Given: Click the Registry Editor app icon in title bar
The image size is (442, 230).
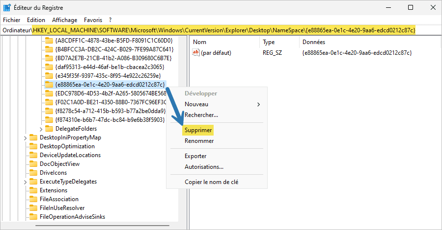Looking at the screenshot, I should coord(7,7).
